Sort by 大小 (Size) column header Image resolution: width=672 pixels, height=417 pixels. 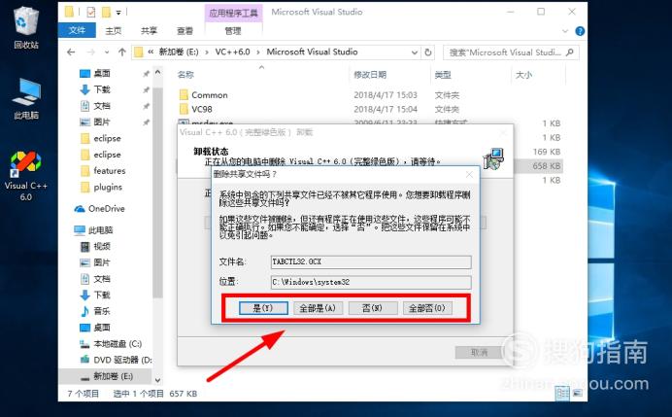click(x=523, y=75)
